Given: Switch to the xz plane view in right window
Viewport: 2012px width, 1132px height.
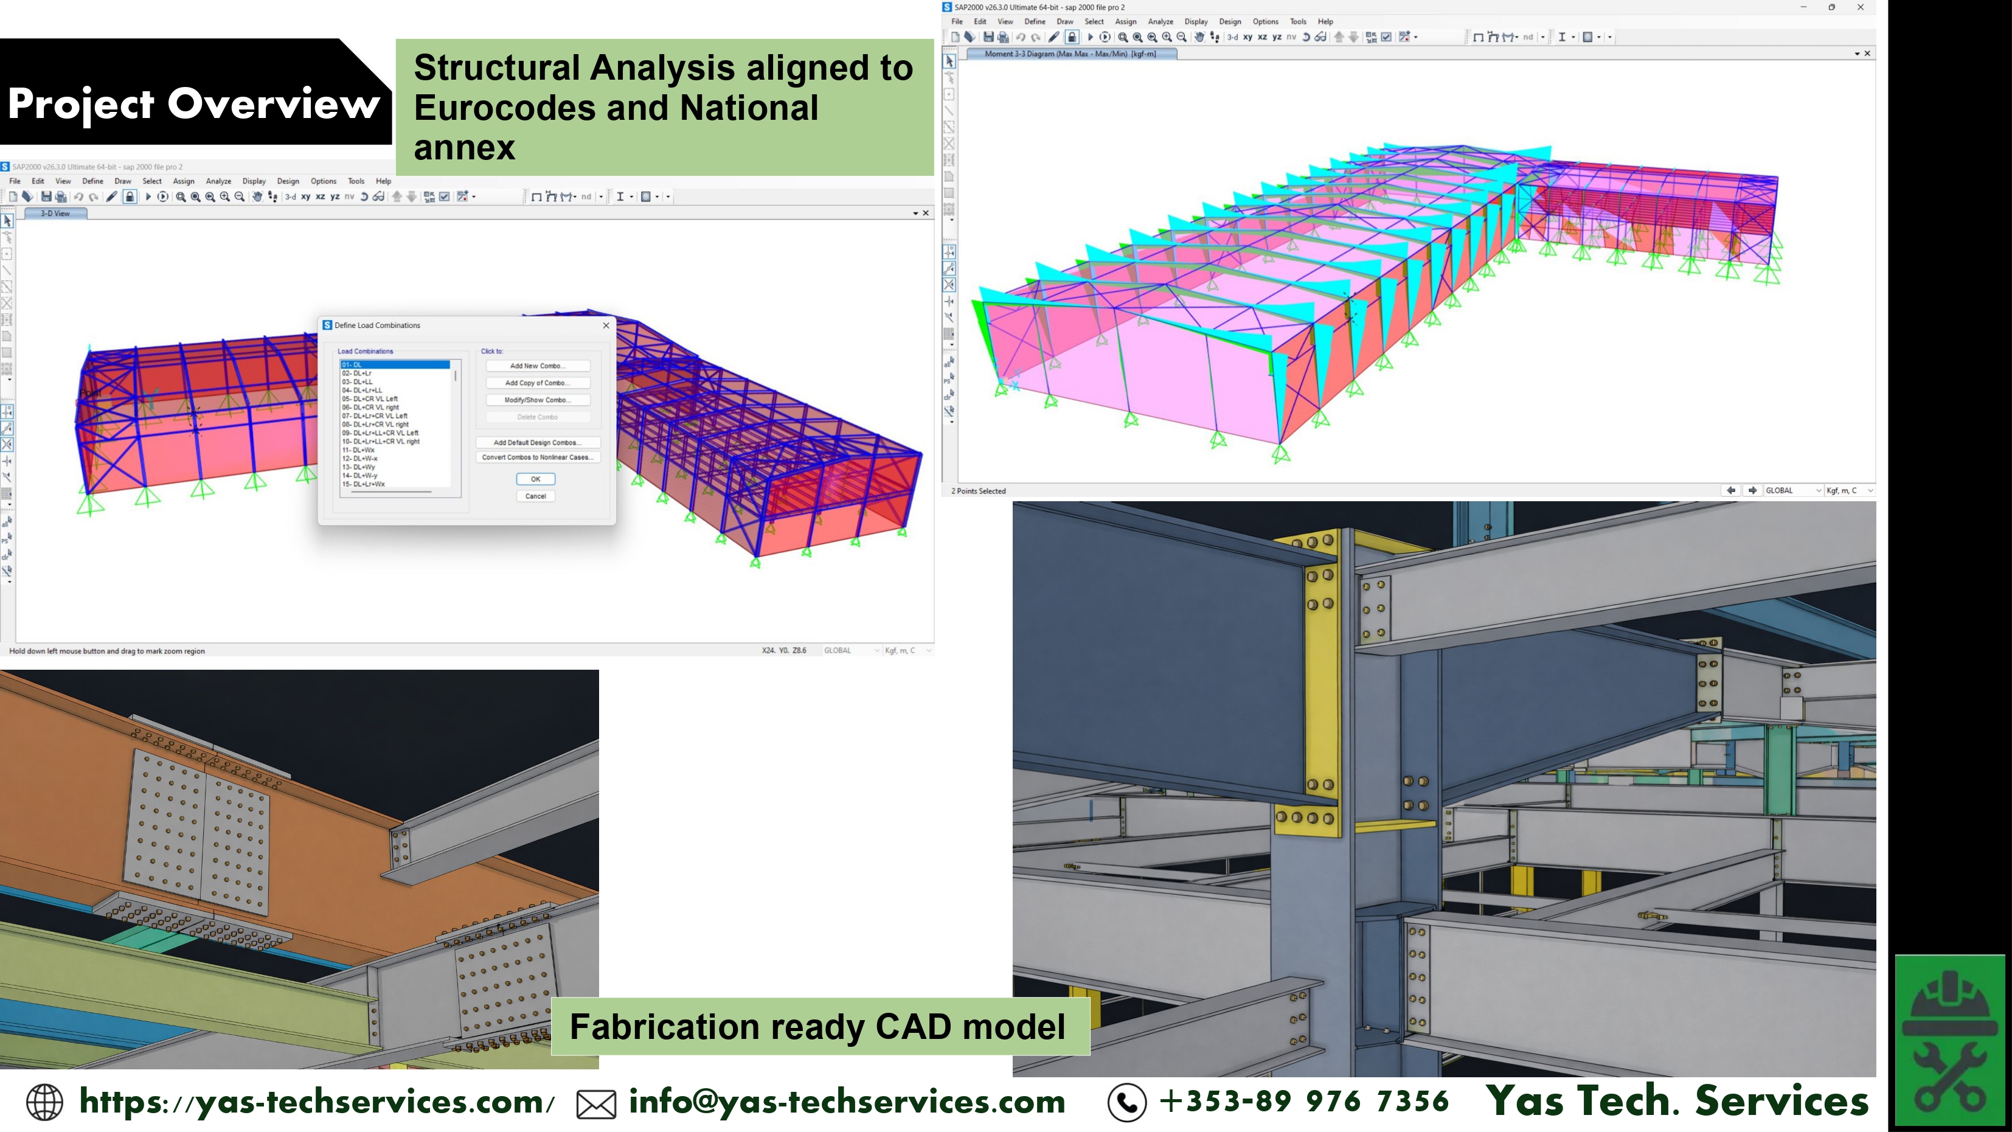Looking at the screenshot, I should 1262,36.
